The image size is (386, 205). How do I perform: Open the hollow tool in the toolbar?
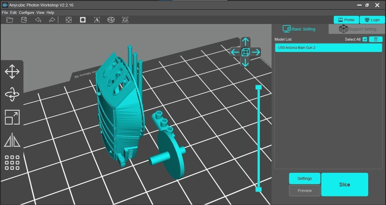point(69,20)
